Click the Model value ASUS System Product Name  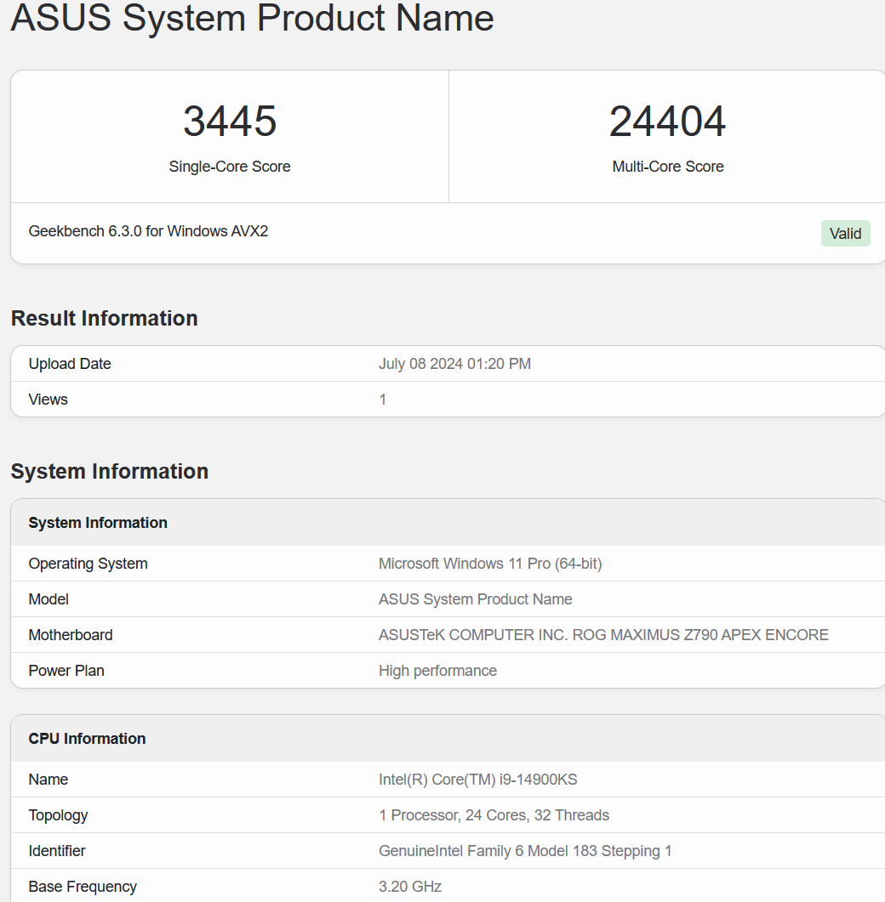pyautogui.click(x=475, y=598)
